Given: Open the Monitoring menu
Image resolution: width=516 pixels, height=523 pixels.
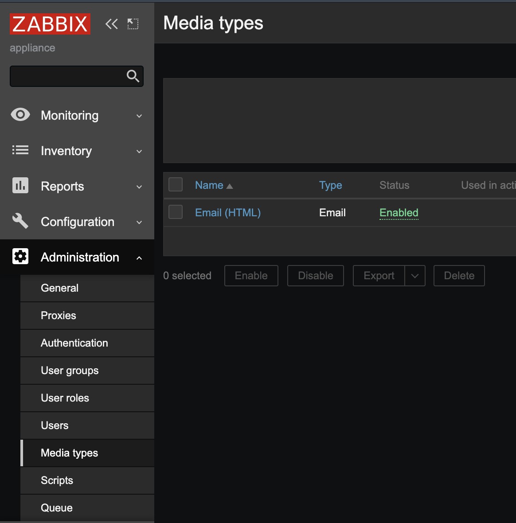Looking at the screenshot, I should (x=77, y=115).
